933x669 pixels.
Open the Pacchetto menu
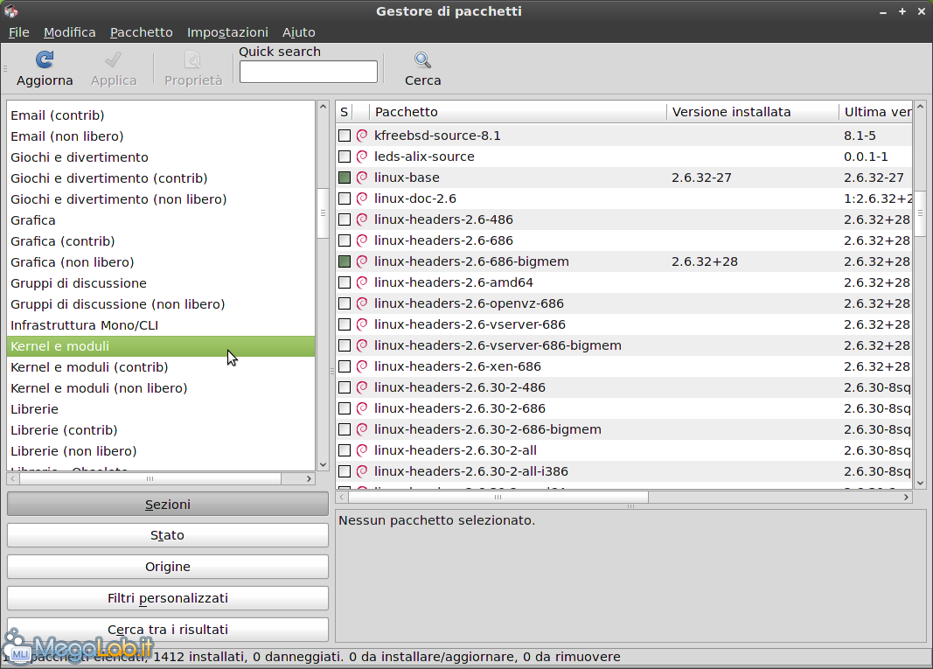[141, 32]
